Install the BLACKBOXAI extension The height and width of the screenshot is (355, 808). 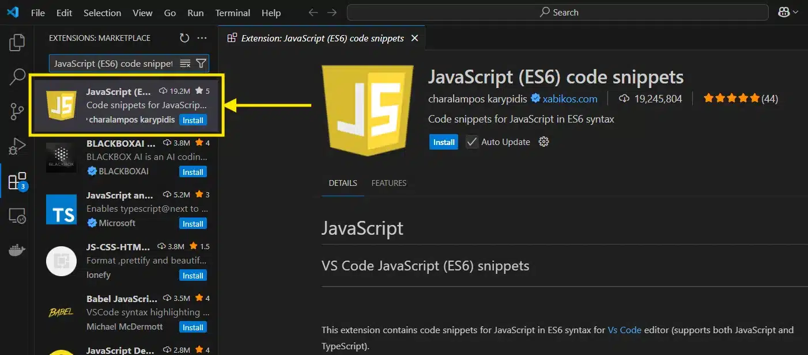193,172
